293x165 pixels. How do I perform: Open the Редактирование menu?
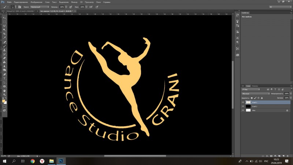[x=21, y=2]
